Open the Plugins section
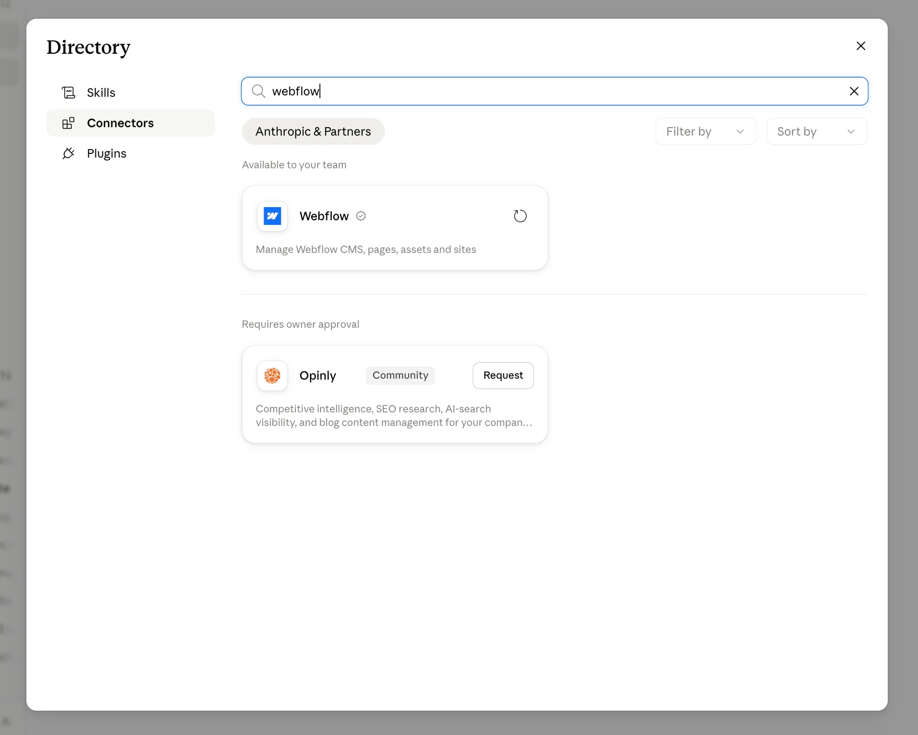This screenshot has height=735, width=918. click(x=130, y=153)
